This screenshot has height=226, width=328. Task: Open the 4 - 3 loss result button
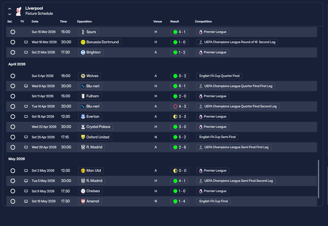click(x=179, y=106)
